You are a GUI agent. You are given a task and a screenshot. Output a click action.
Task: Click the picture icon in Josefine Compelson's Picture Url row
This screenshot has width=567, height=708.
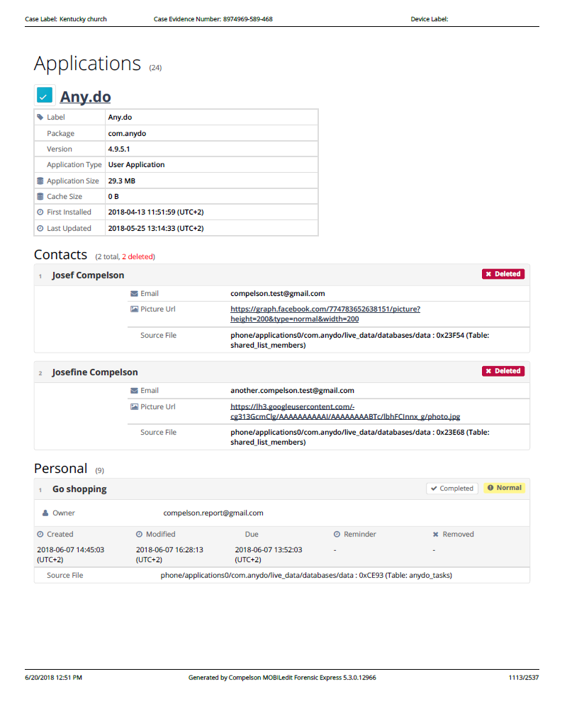[x=134, y=407]
